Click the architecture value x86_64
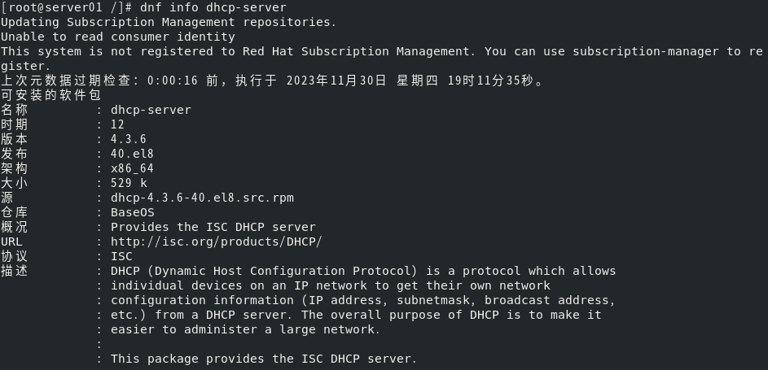The image size is (768, 370). 132,168
